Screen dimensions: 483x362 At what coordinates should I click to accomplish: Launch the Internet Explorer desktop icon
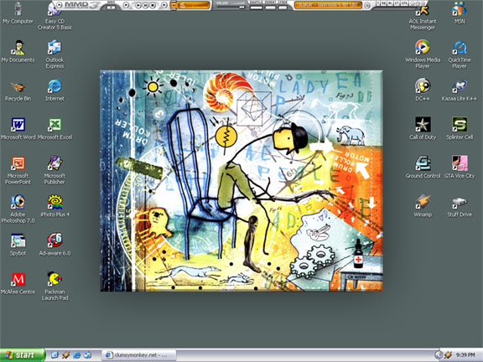point(55,90)
